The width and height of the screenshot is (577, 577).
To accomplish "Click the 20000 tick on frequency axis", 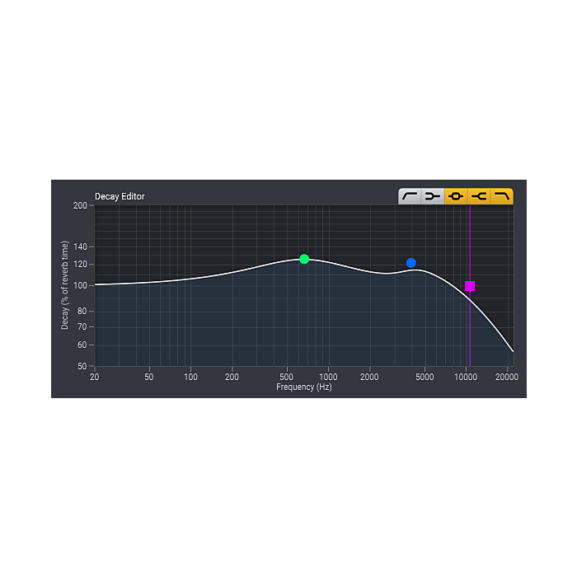I will click(x=507, y=377).
